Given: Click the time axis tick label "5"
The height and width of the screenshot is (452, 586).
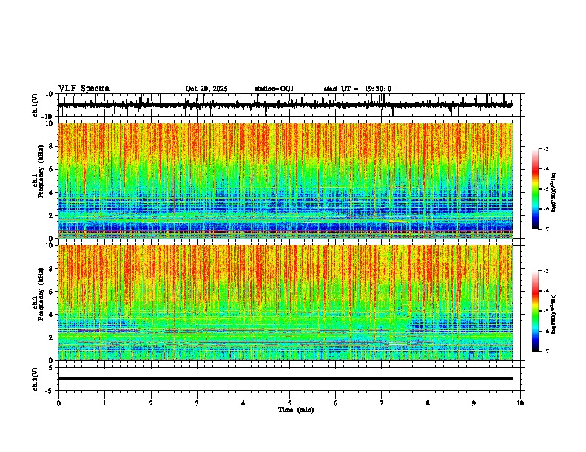Looking at the screenshot, I should pos(289,403).
